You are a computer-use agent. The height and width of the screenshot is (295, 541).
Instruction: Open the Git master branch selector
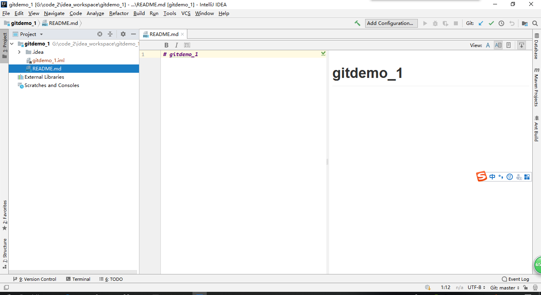click(x=505, y=288)
